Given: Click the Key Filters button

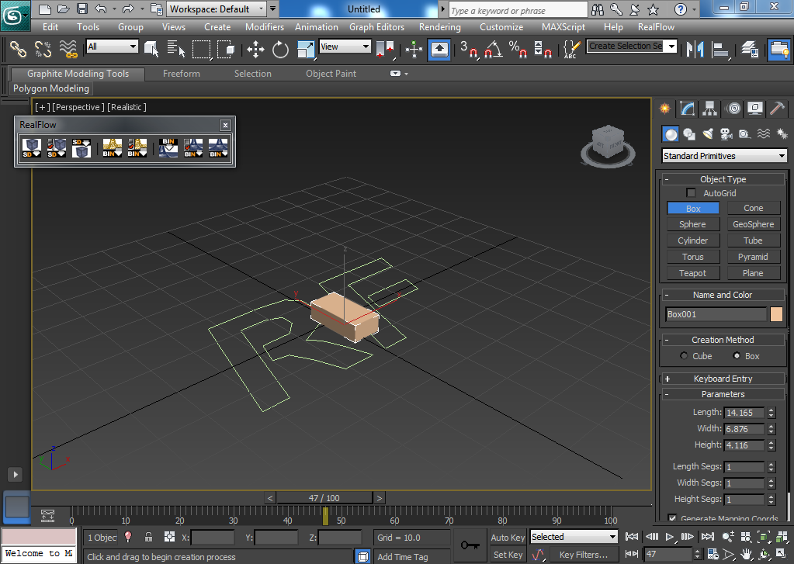Looking at the screenshot, I should click(584, 555).
